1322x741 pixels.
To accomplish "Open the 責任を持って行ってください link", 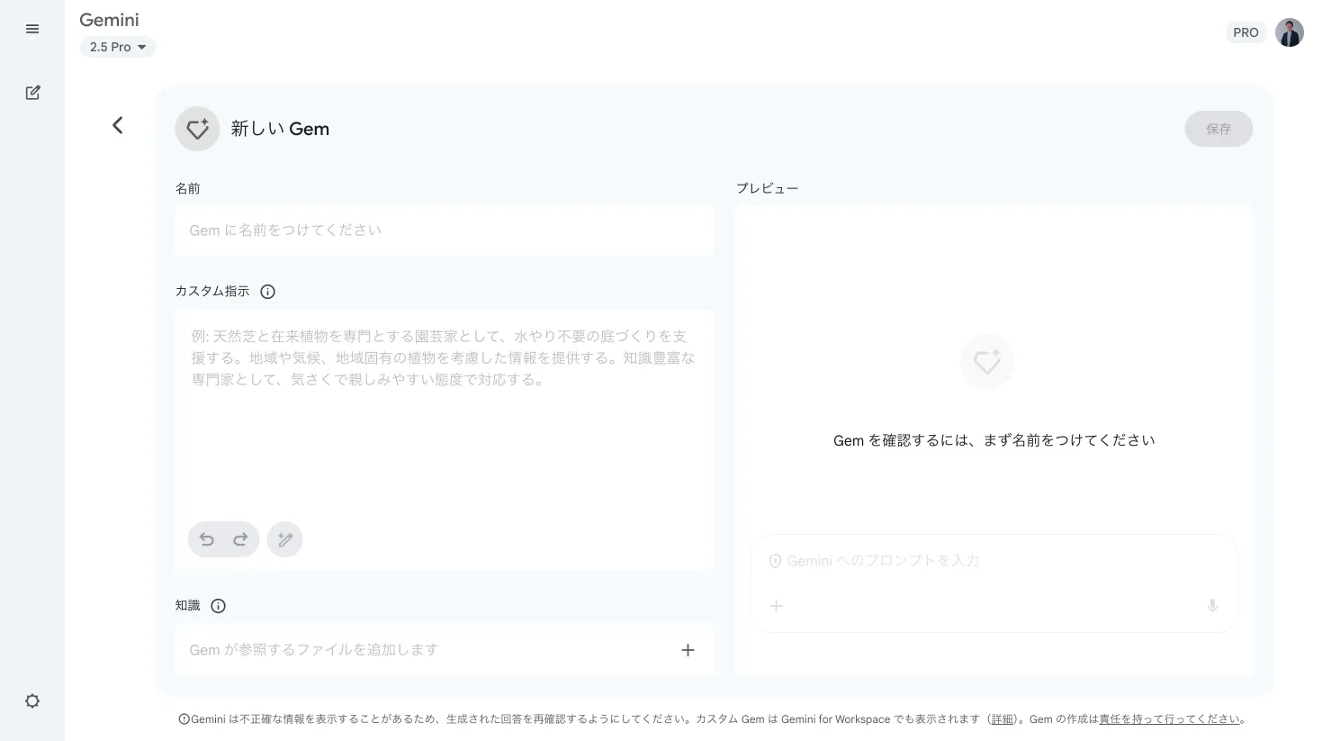I will click(1169, 719).
